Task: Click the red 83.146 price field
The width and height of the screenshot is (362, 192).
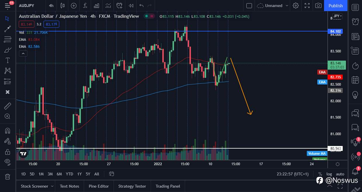Action: (x=26, y=24)
